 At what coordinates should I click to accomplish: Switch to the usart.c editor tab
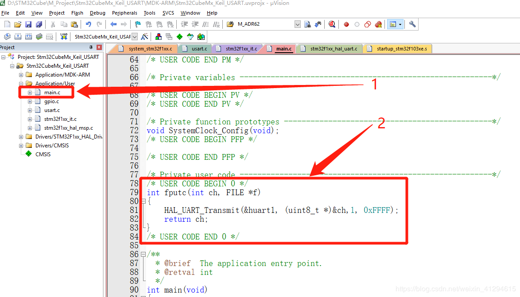[195, 49]
